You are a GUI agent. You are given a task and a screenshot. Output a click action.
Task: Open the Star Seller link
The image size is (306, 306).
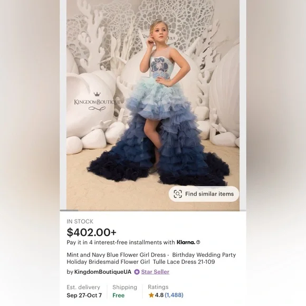[155, 272]
